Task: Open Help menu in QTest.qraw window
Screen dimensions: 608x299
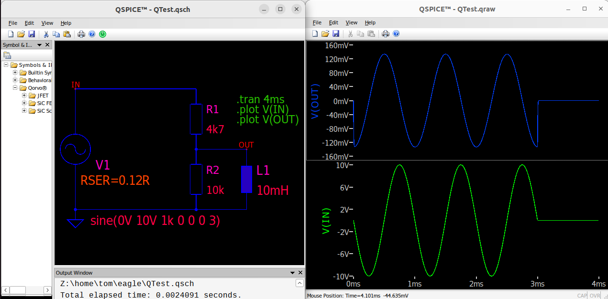Action: [370, 22]
